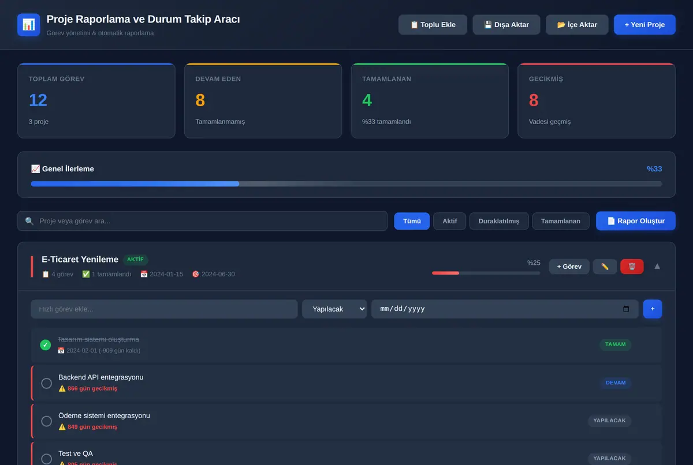This screenshot has width=693, height=465.
Task: Filter by Duraklatılmış projects
Action: [499, 221]
